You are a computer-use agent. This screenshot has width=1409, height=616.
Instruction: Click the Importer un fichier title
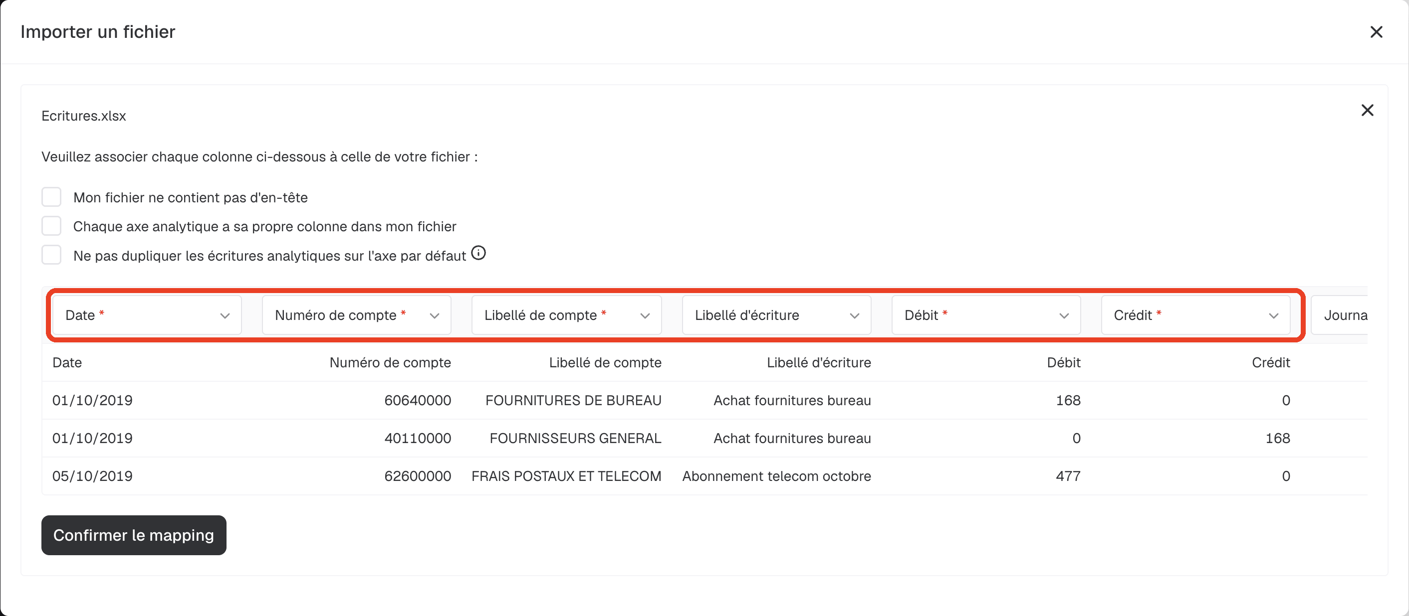pos(98,32)
